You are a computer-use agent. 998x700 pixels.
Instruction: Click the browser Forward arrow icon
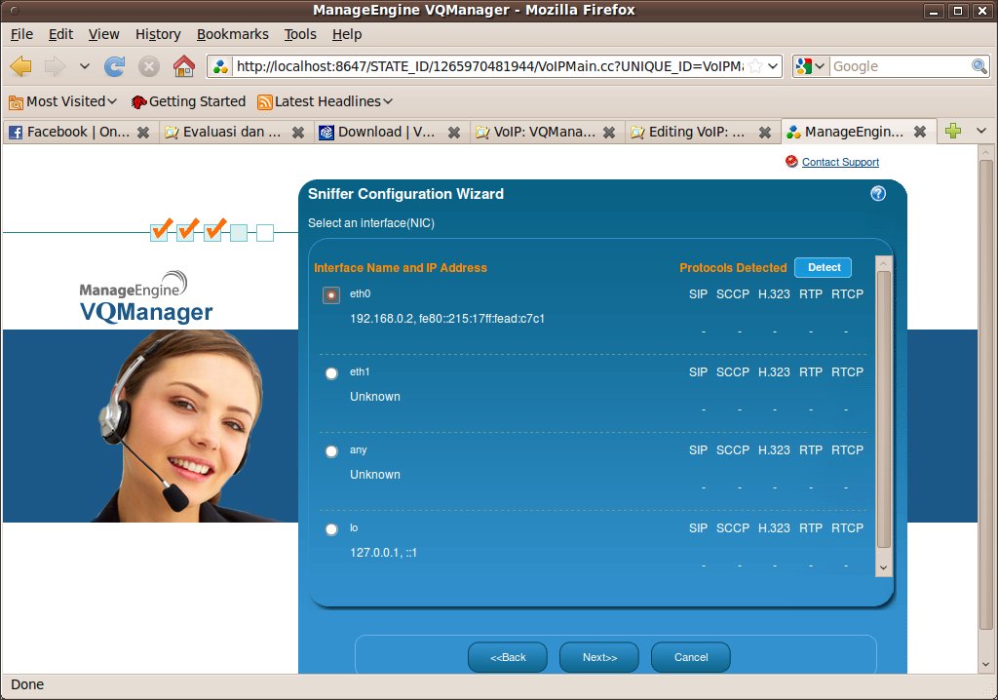click(x=55, y=65)
